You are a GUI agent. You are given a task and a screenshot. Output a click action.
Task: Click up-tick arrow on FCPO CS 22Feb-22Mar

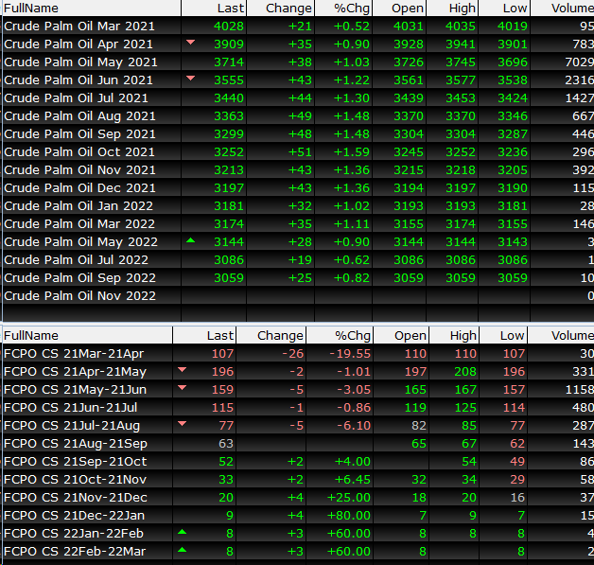(183, 550)
